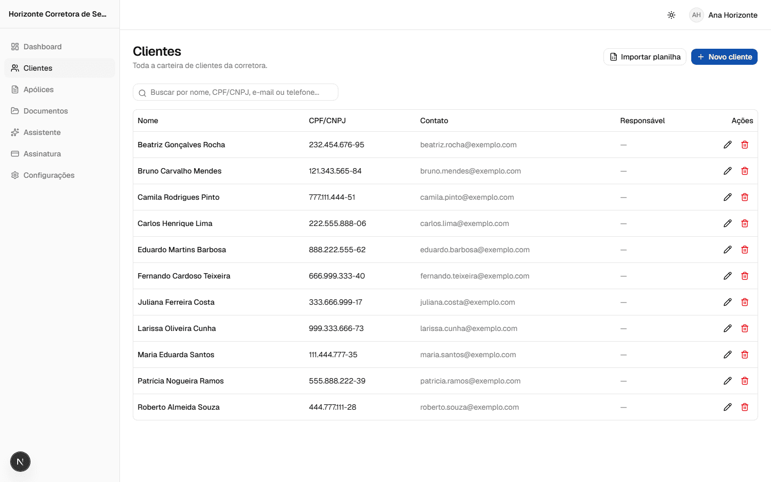Viewport: 771px width, 482px height.
Task: Toggle the light/dark theme sun icon
Action: coord(671,15)
